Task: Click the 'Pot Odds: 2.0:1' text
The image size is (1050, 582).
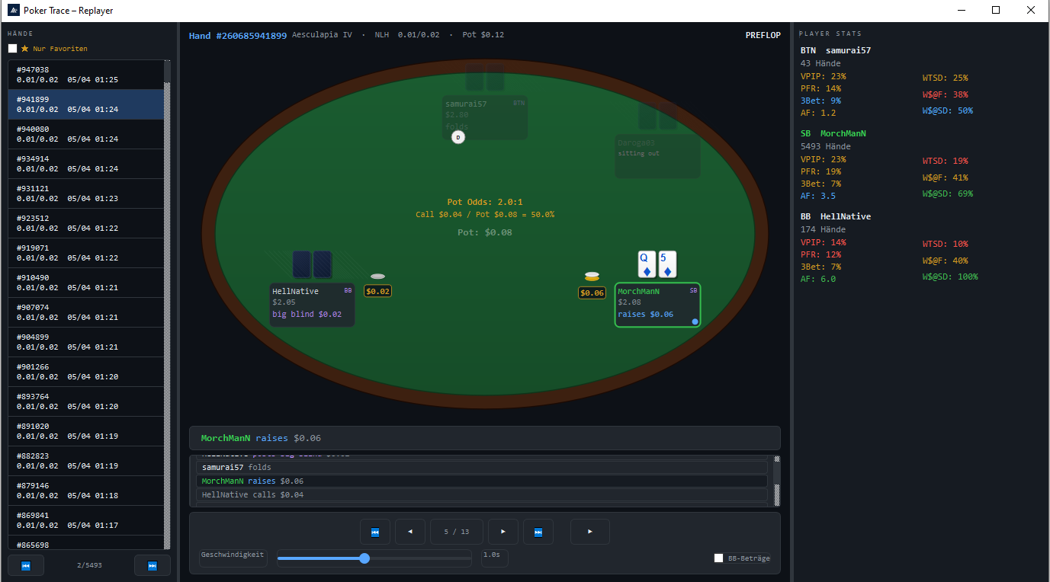Action: click(485, 203)
